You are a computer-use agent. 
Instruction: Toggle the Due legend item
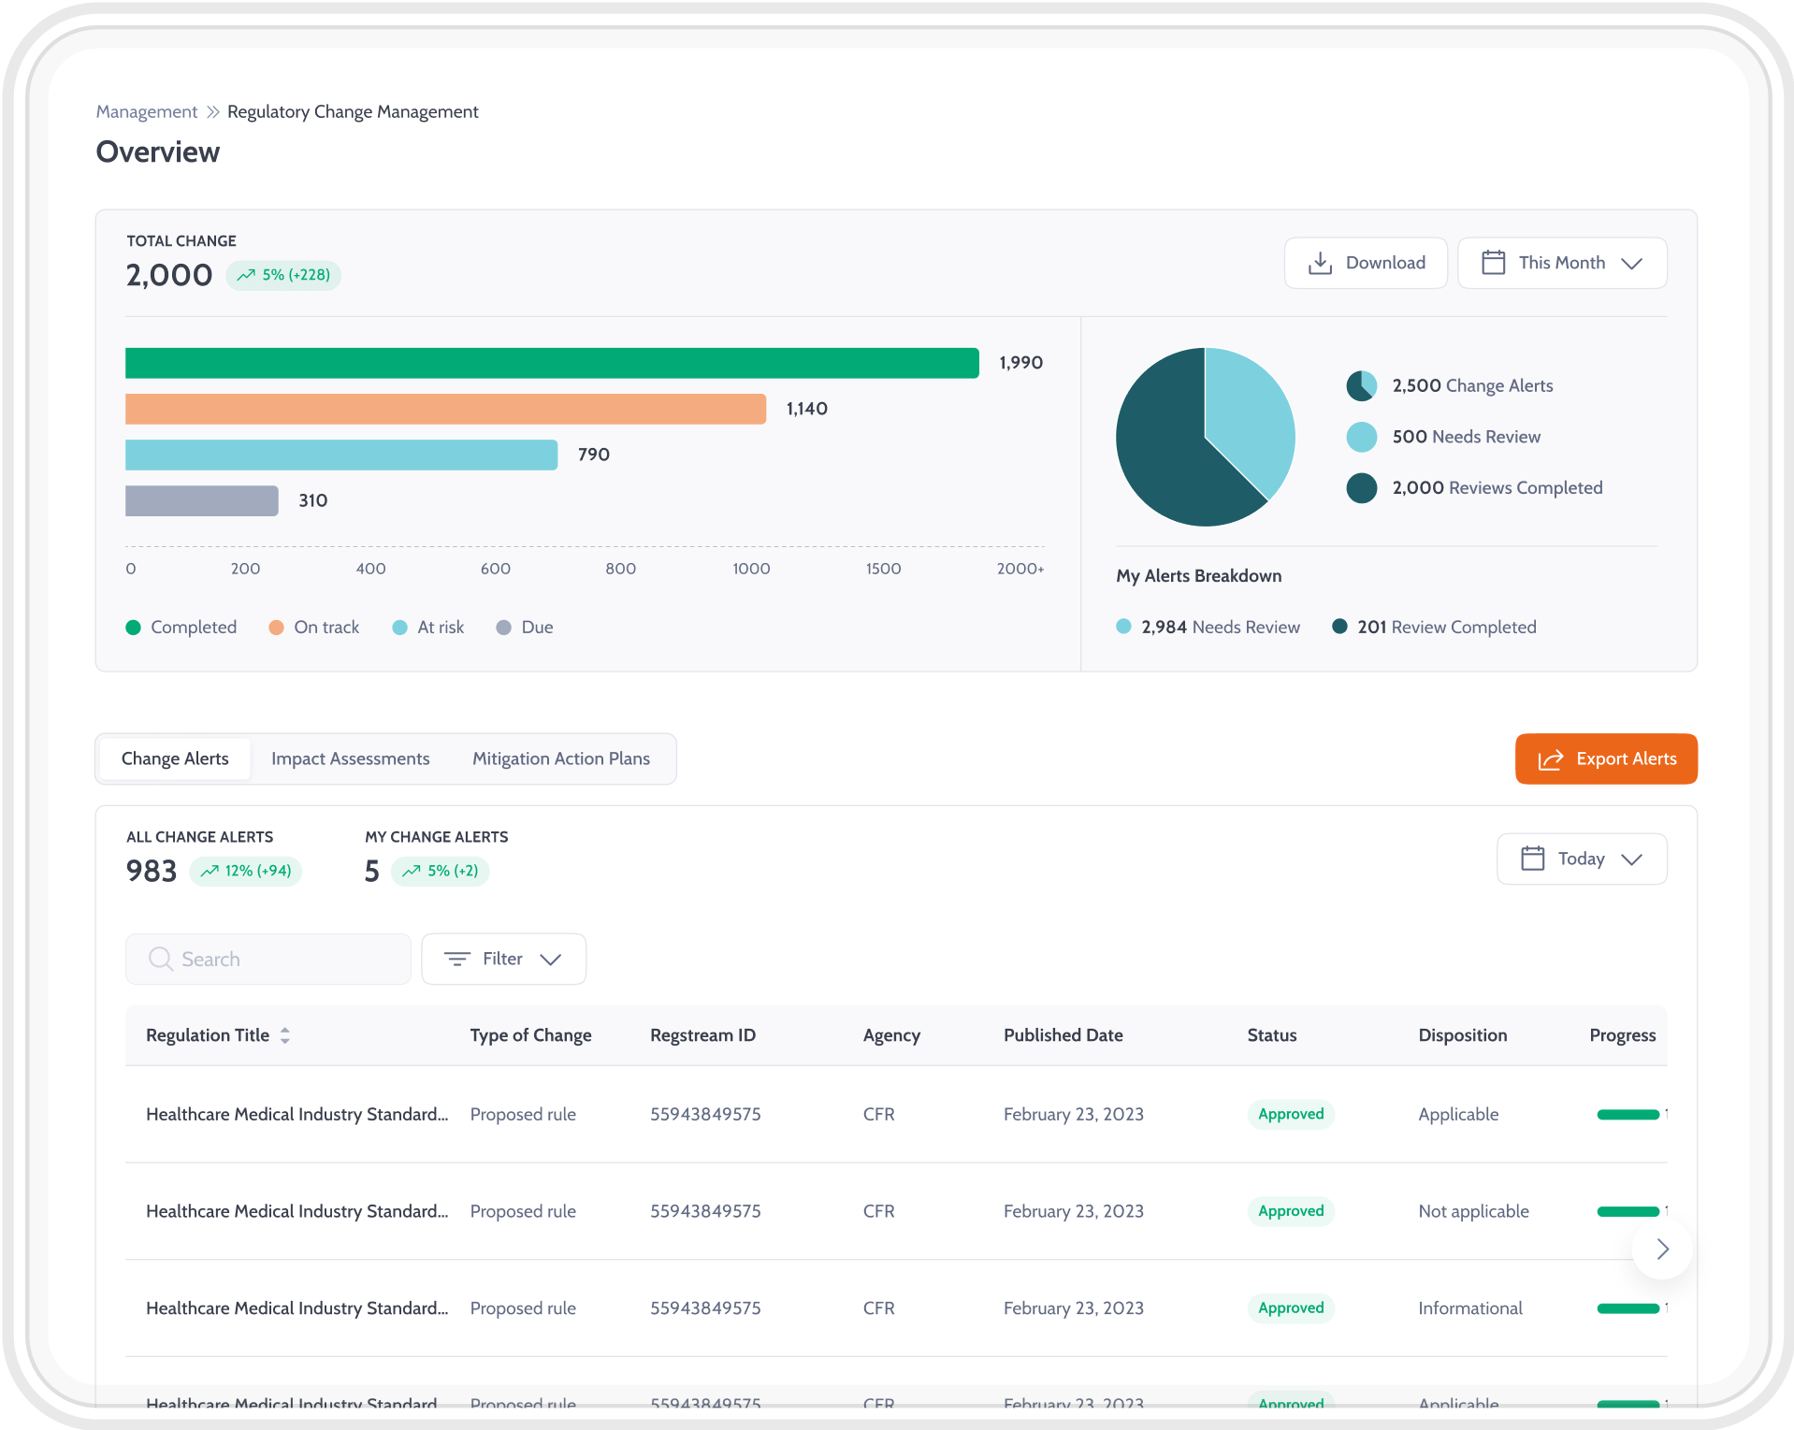click(x=524, y=627)
